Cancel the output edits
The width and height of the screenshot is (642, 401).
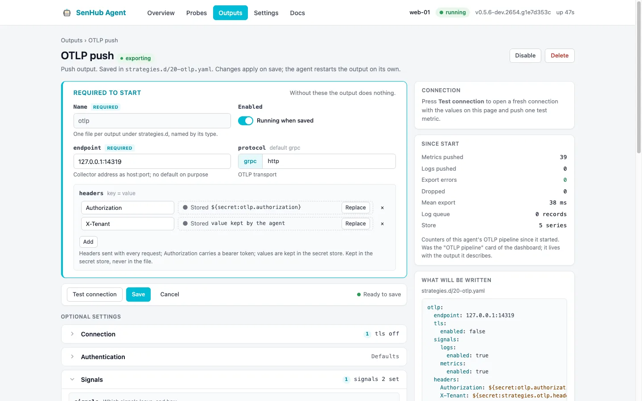click(x=170, y=295)
